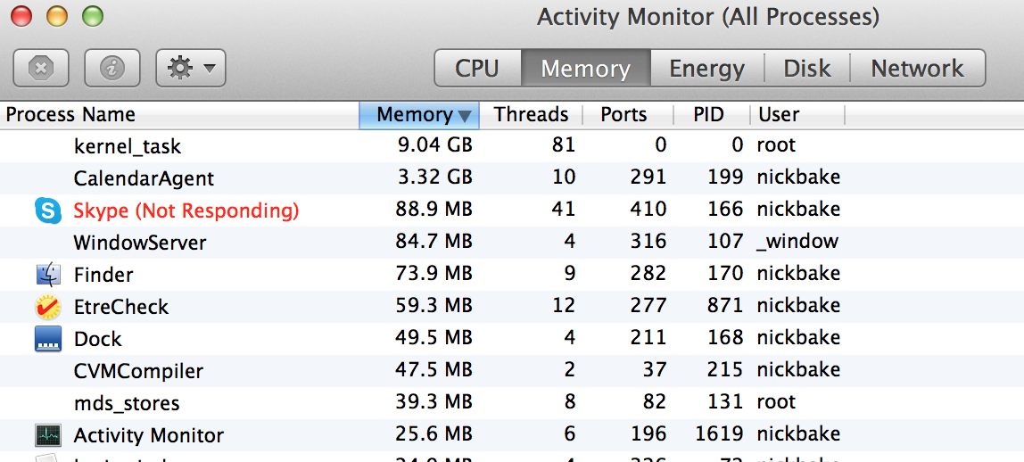Sort by PID column header
1024x462 pixels.
click(x=708, y=115)
